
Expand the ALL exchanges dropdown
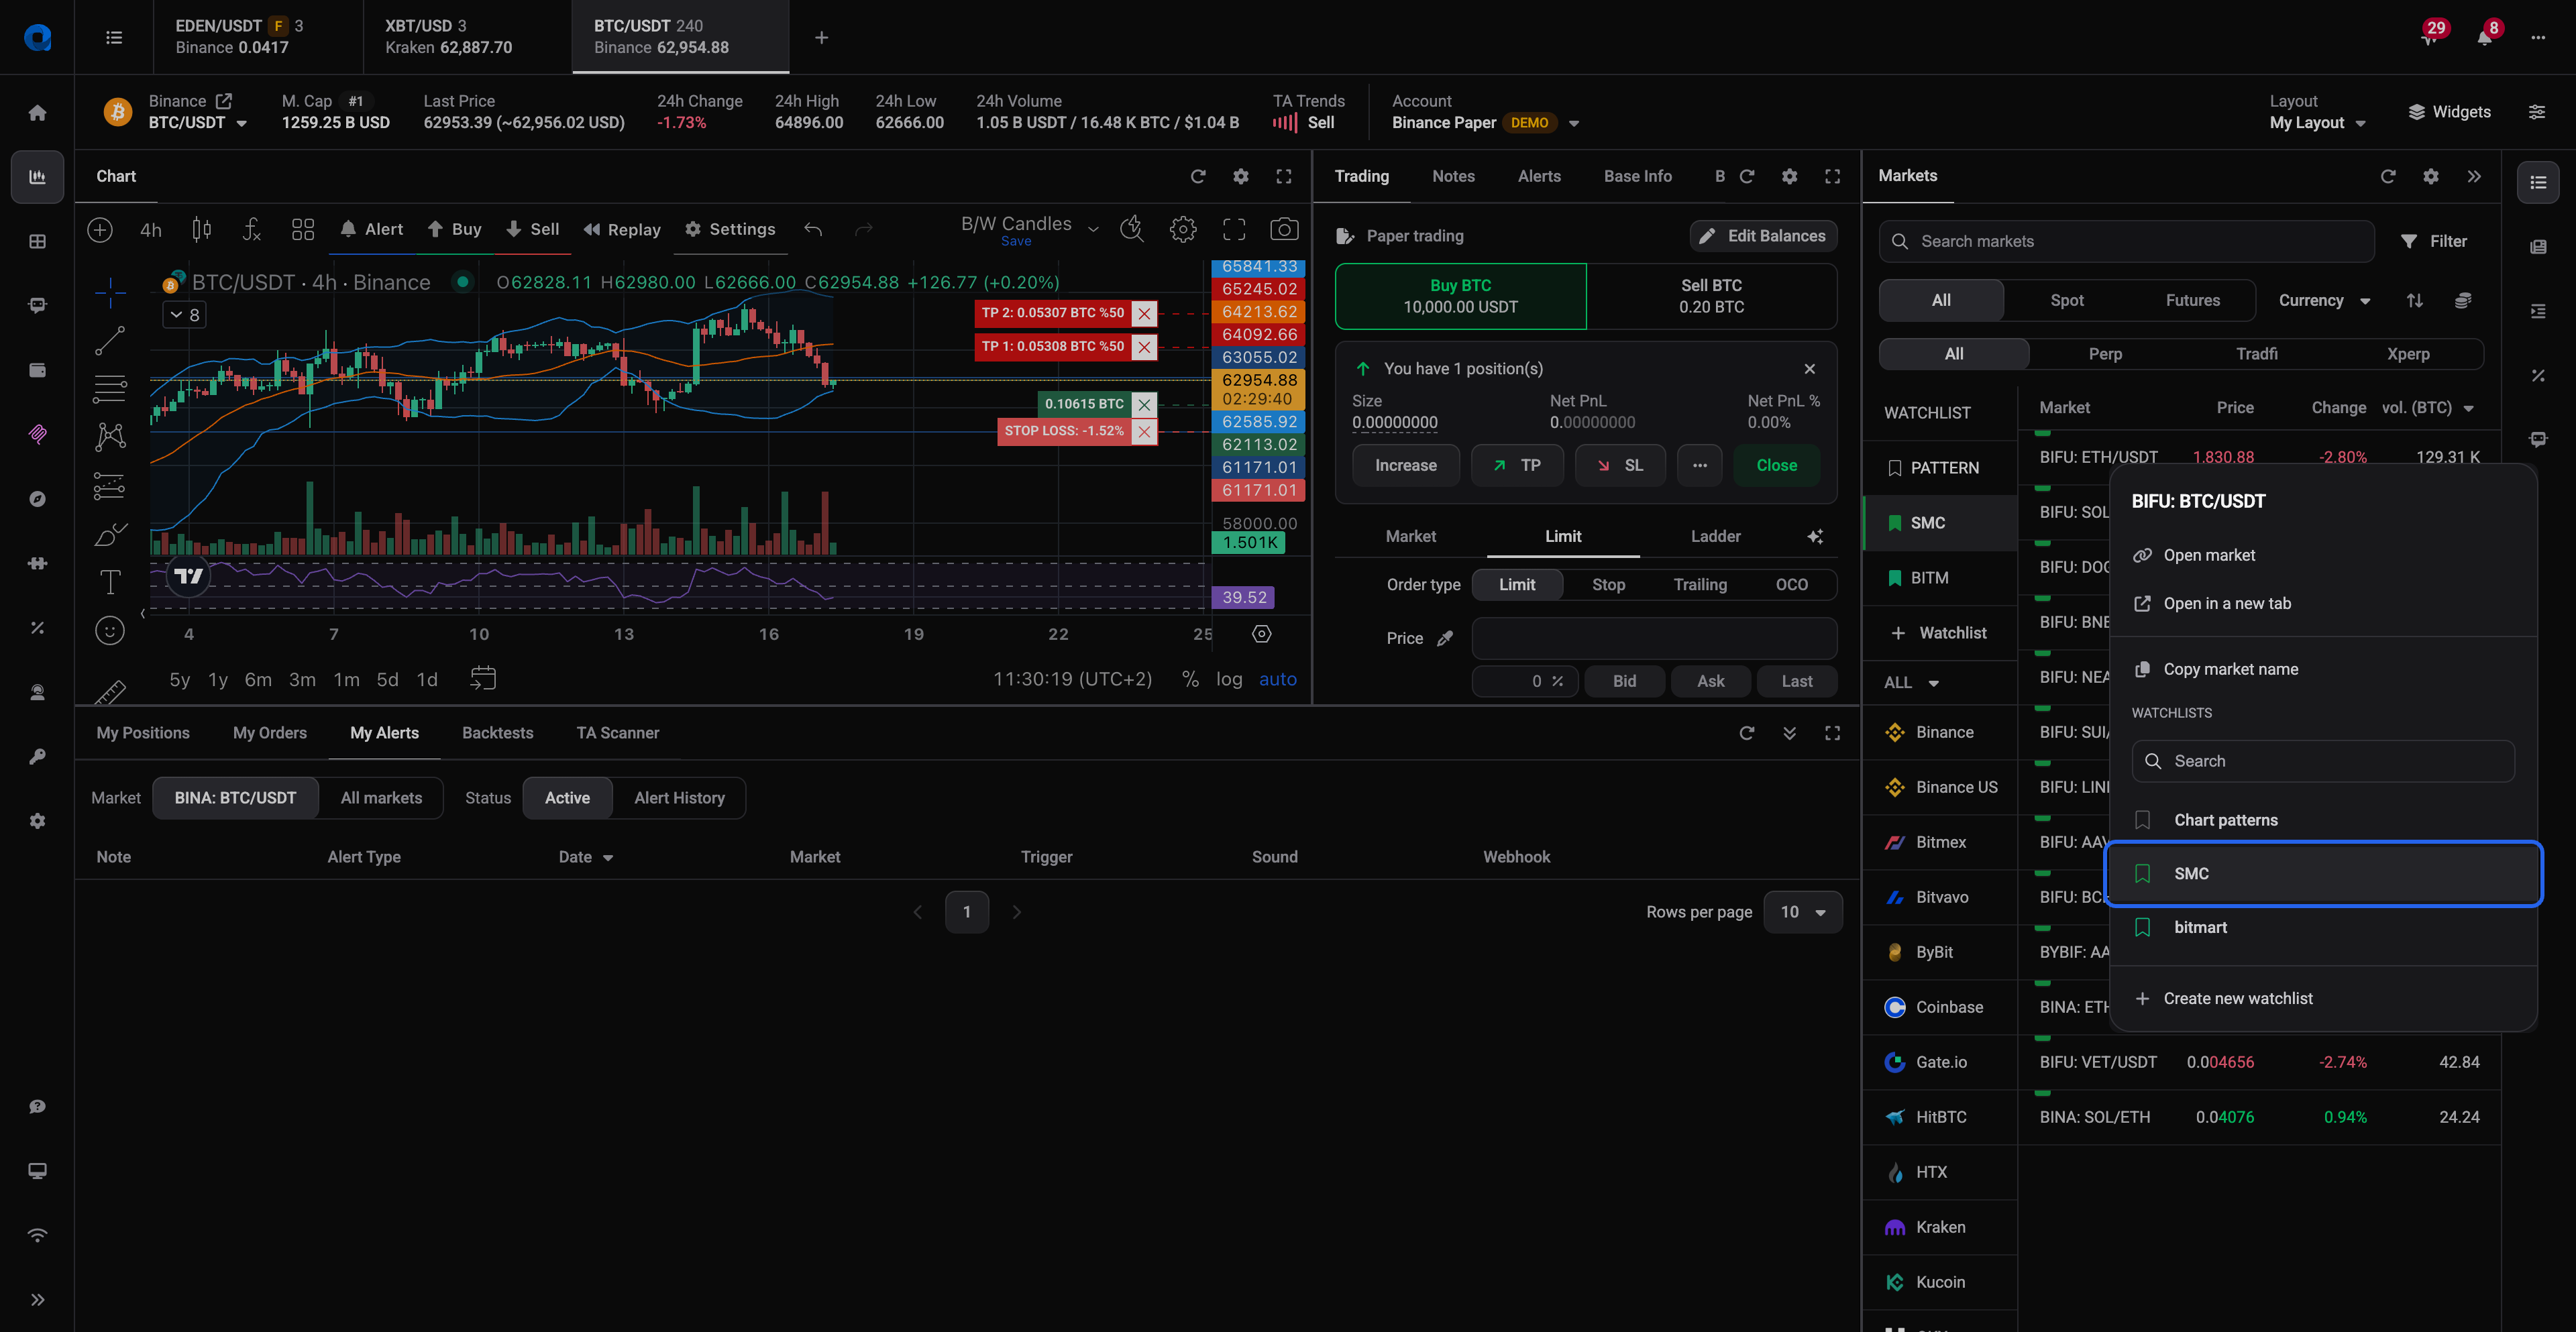click(1911, 683)
